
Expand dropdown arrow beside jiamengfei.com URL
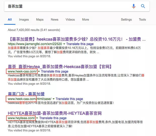tap(64, 44)
